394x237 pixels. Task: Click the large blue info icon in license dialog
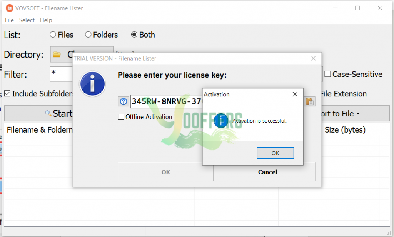coord(92,84)
